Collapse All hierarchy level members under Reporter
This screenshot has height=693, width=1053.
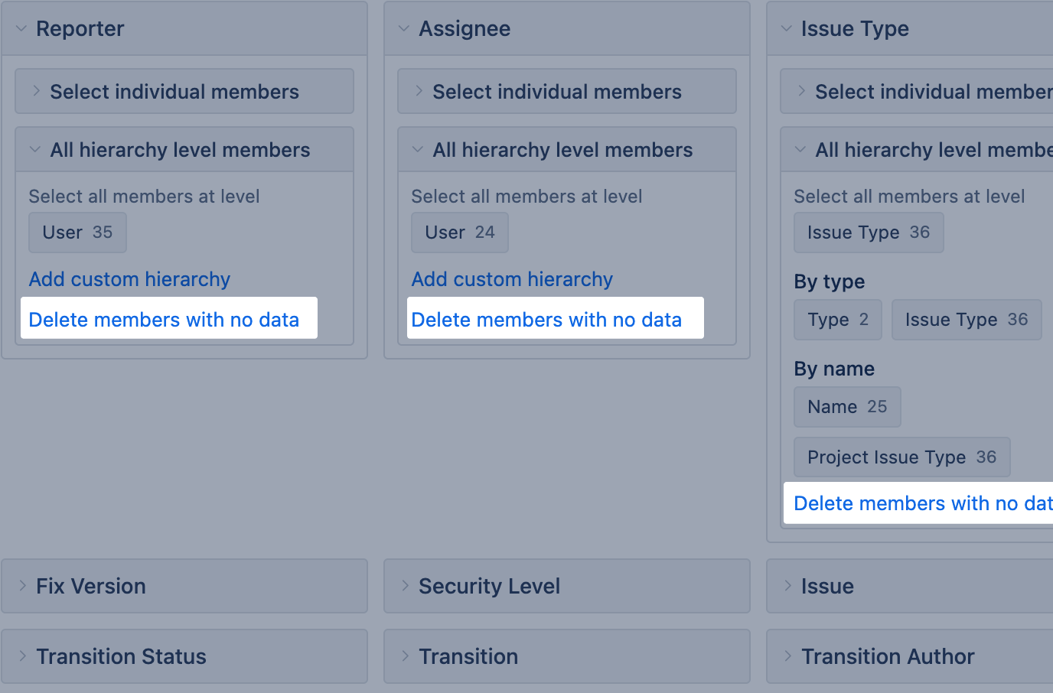pyautogui.click(x=180, y=150)
